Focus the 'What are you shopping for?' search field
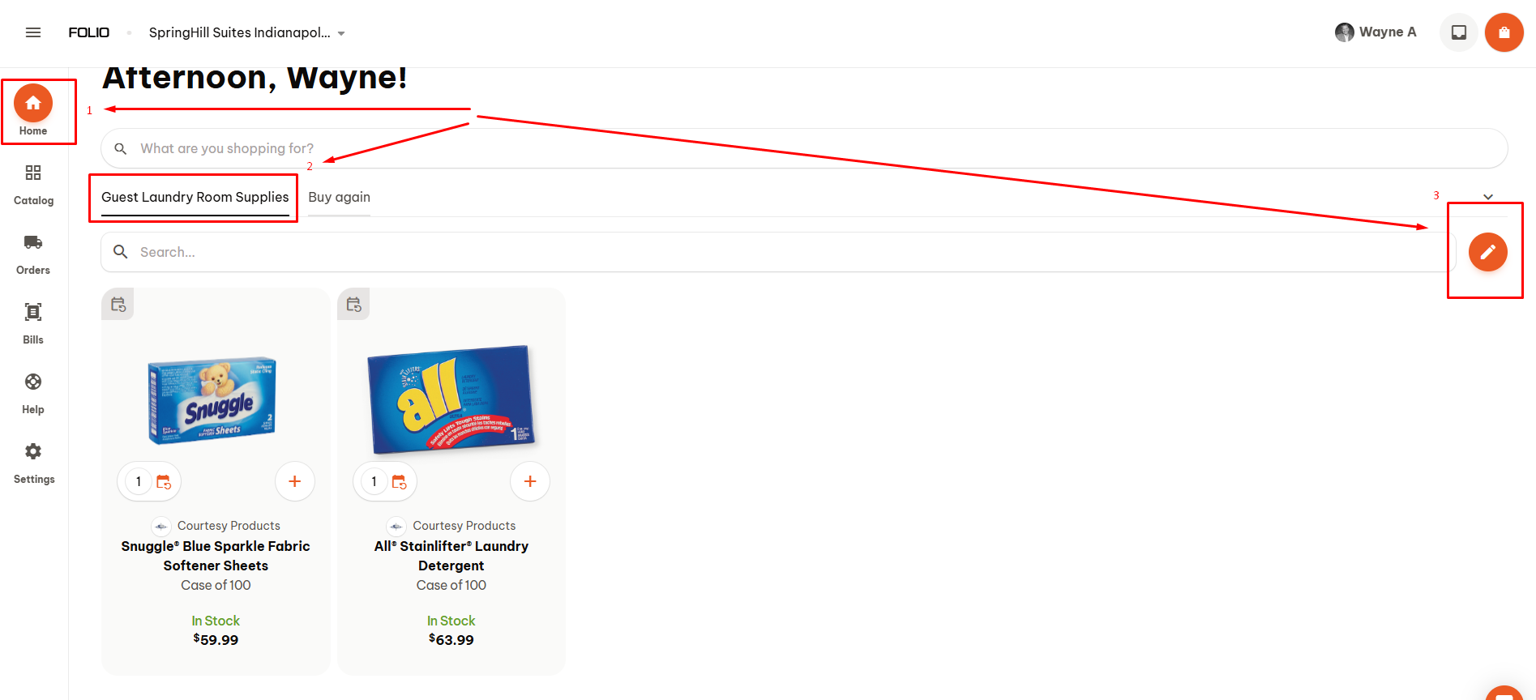1536x700 pixels. pos(804,148)
